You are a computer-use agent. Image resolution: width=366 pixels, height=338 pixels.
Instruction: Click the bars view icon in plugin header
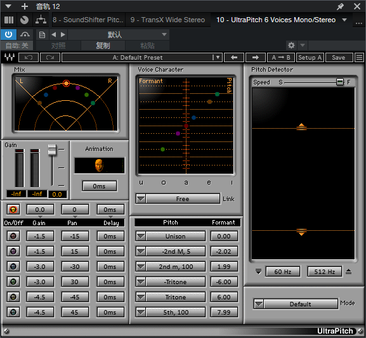pos(9,20)
